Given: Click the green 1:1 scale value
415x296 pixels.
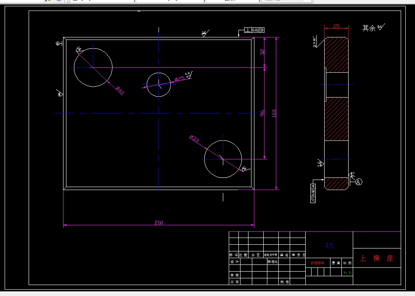Looking at the screenshot, I should coord(347,272).
